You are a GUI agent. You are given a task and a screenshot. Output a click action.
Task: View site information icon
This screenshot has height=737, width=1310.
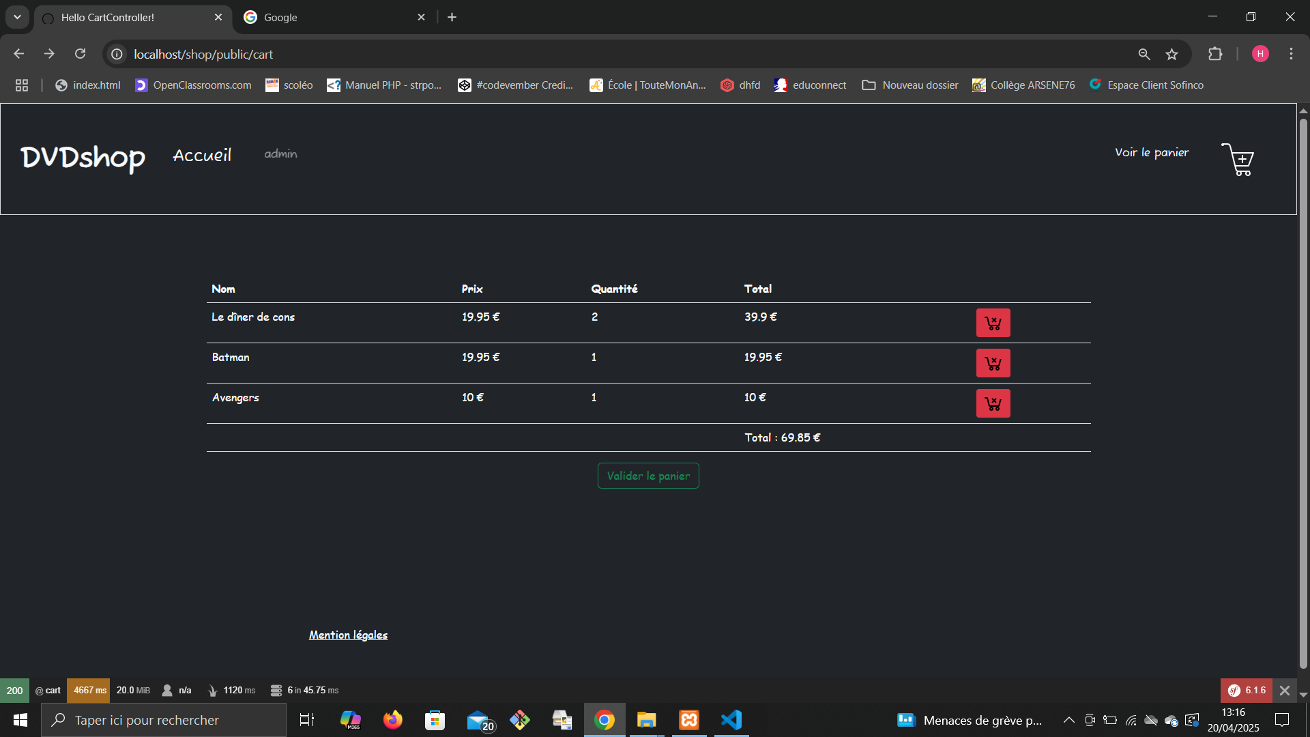[x=117, y=54]
